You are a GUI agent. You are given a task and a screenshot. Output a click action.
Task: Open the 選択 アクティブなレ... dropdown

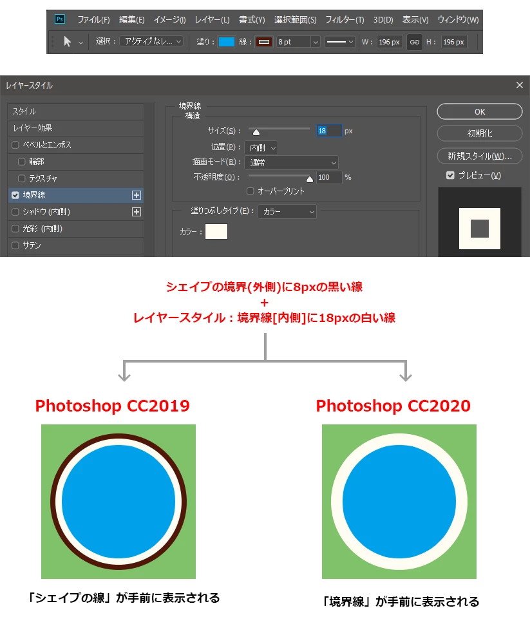point(151,41)
